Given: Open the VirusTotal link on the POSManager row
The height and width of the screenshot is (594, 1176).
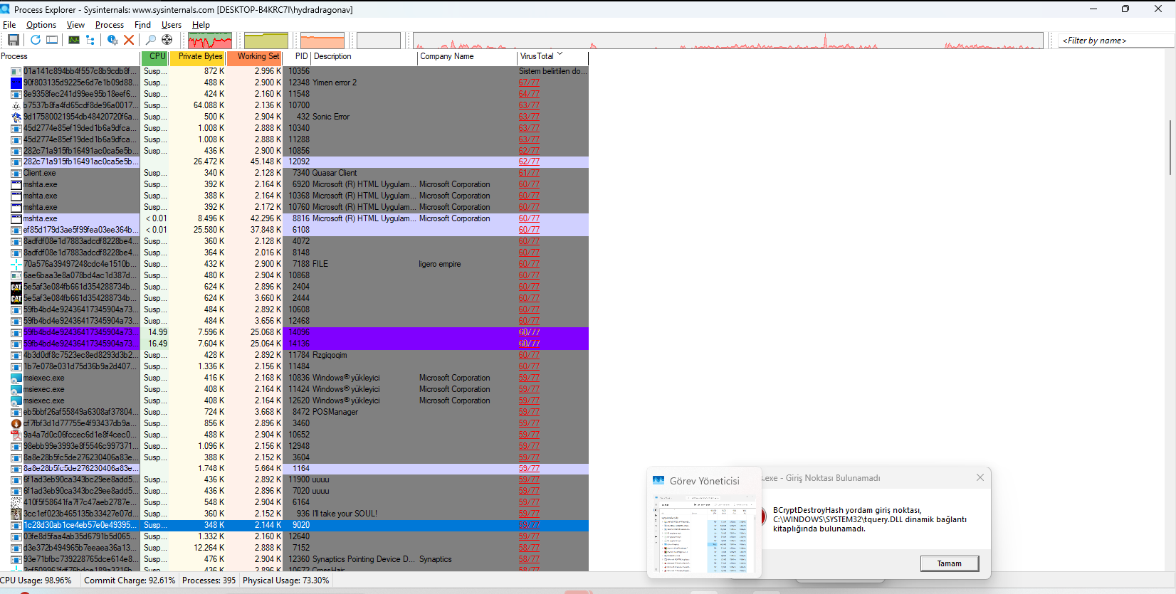Looking at the screenshot, I should click(x=529, y=412).
